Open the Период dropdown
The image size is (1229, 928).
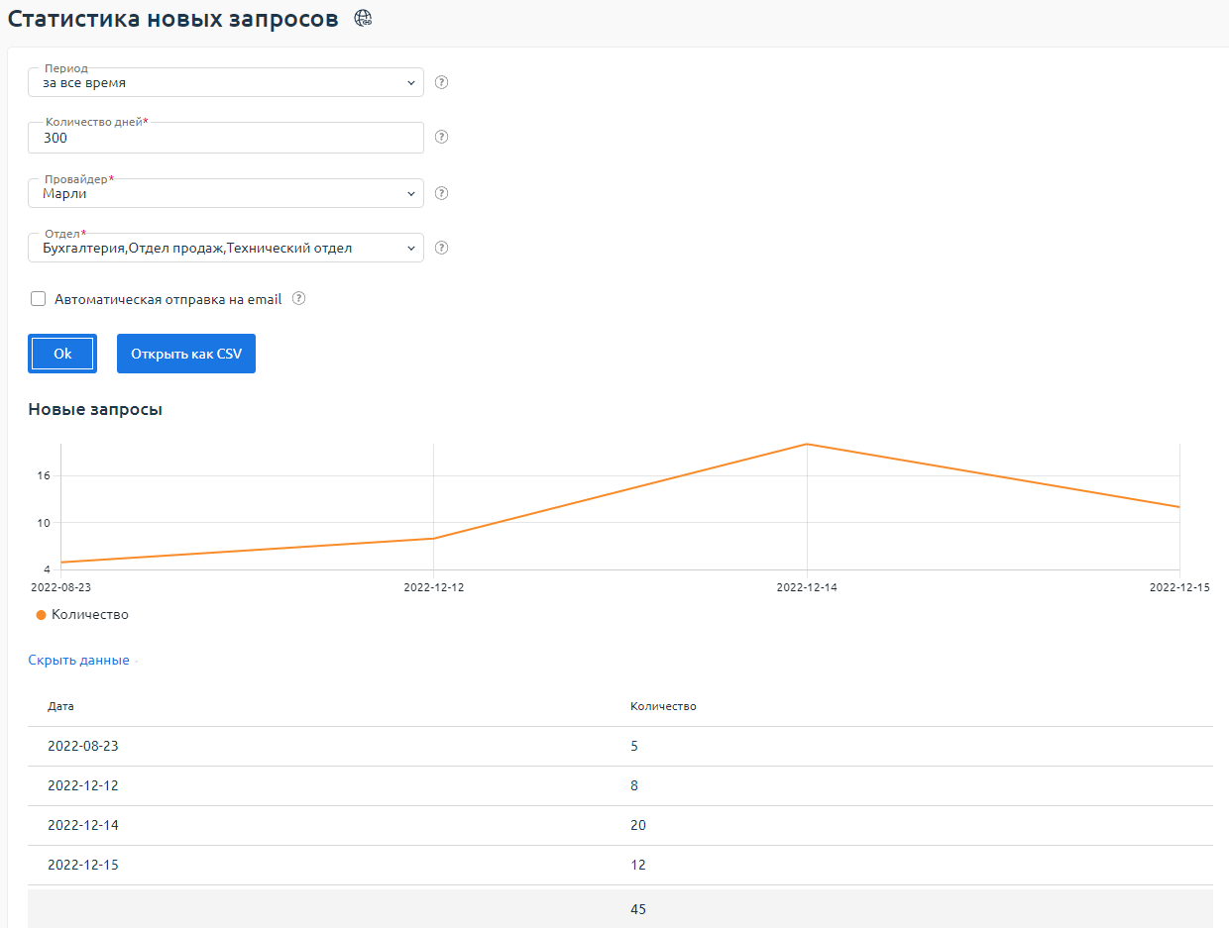tap(226, 83)
